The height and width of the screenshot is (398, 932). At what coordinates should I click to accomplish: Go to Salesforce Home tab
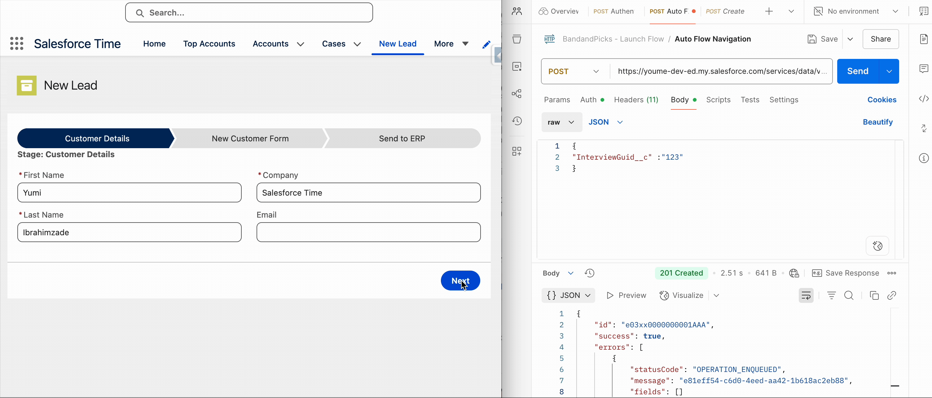pyautogui.click(x=154, y=44)
